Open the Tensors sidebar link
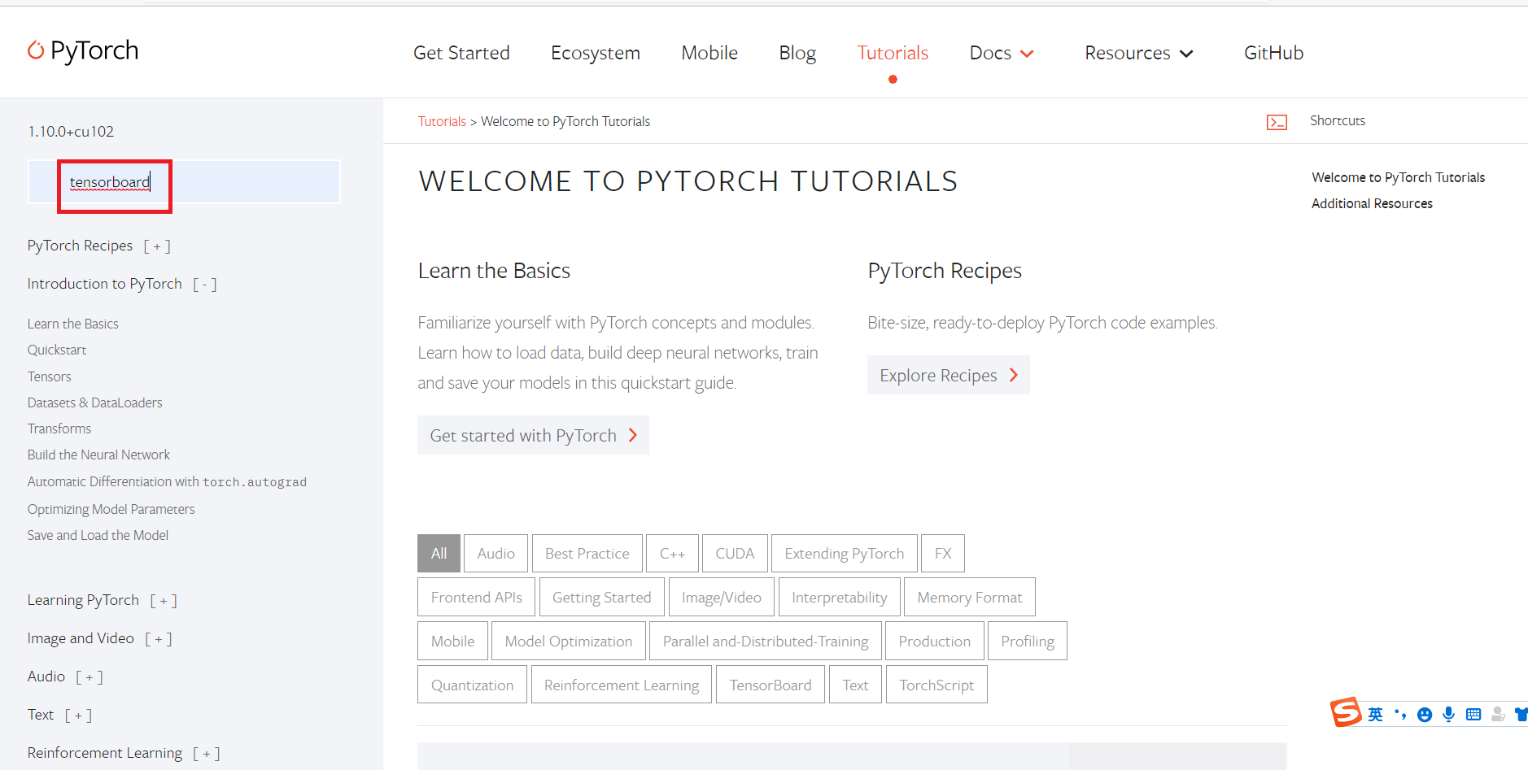This screenshot has width=1528, height=770. 50,376
